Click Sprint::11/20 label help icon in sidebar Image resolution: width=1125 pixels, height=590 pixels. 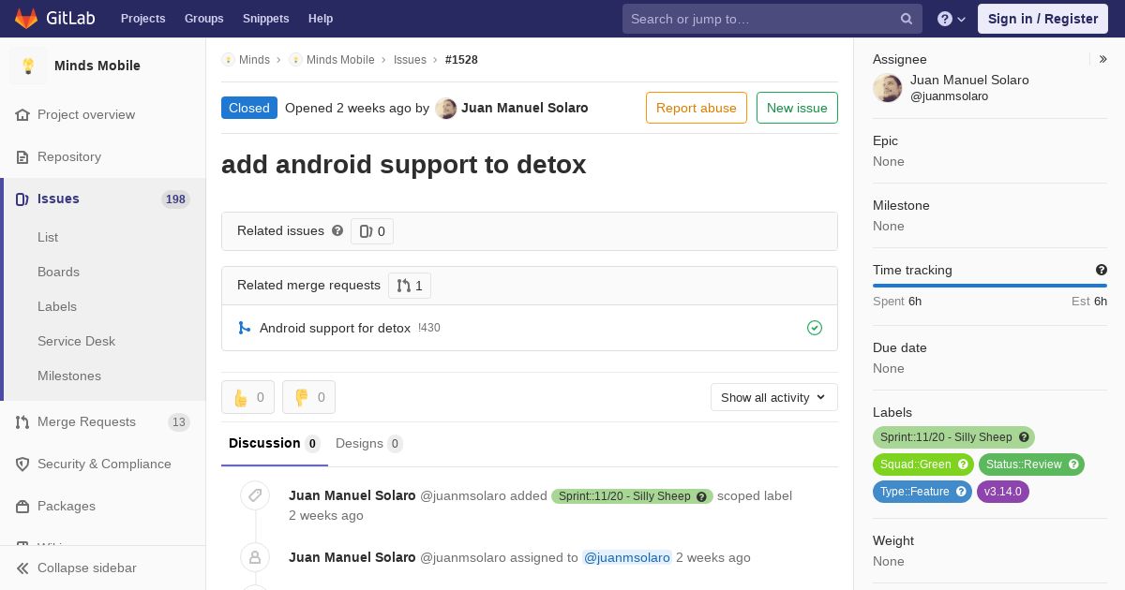(x=1025, y=437)
